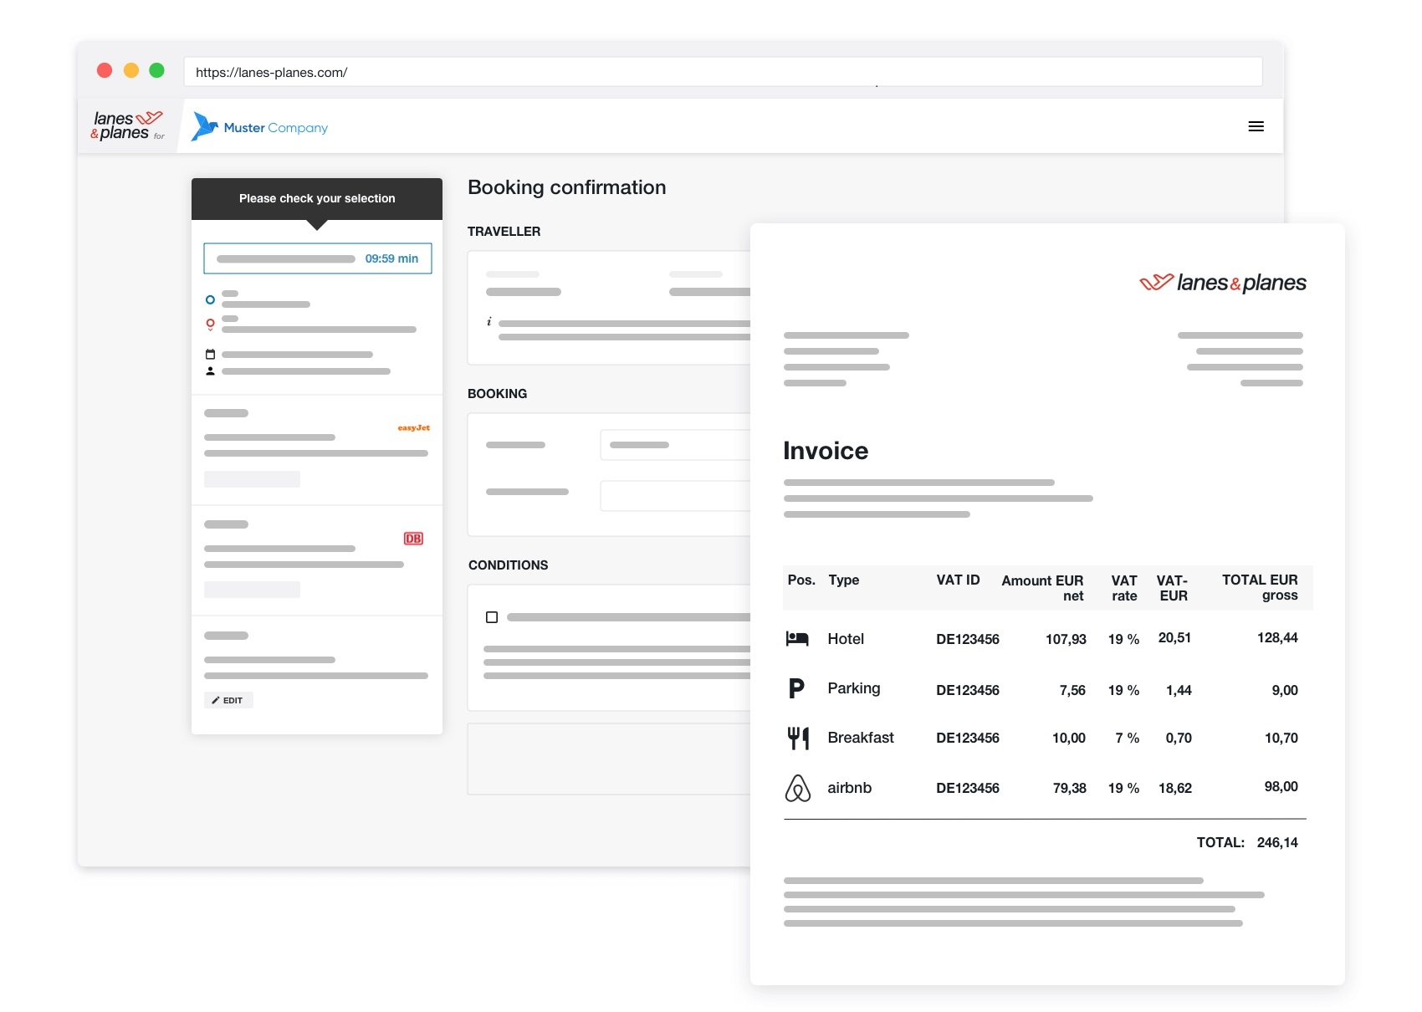Click the 'VAT rate' column header

click(x=1124, y=588)
